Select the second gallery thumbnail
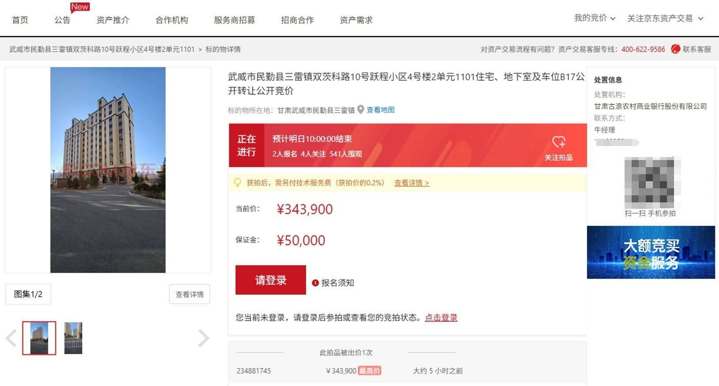719x386 pixels. 73,338
